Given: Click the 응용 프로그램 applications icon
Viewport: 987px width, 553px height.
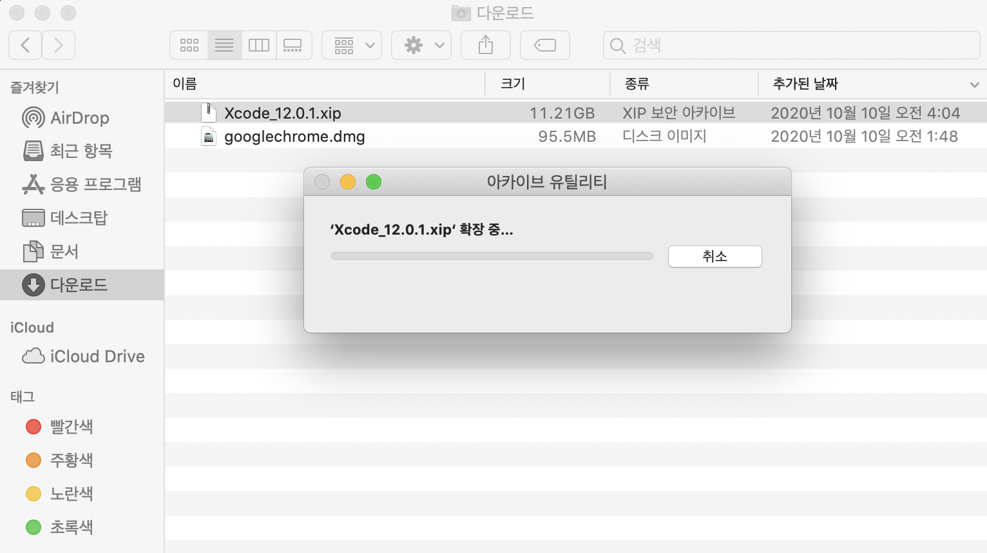Looking at the screenshot, I should coord(34,184).
